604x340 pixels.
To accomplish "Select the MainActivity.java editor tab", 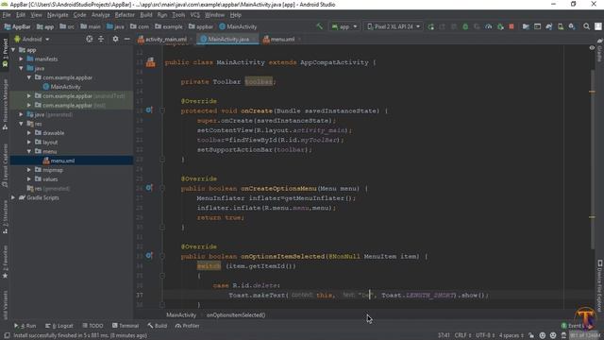I will click(228, 40).
